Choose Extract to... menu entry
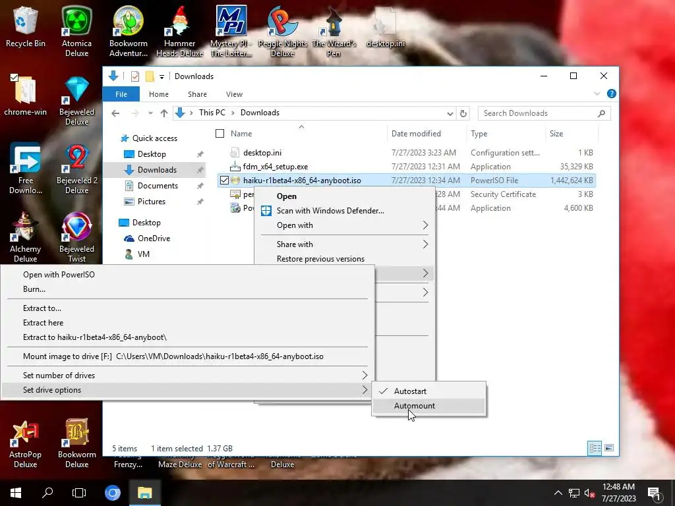The width and height of the screenshot is (675, 506). pyautogui.click(x=188, y=308)
